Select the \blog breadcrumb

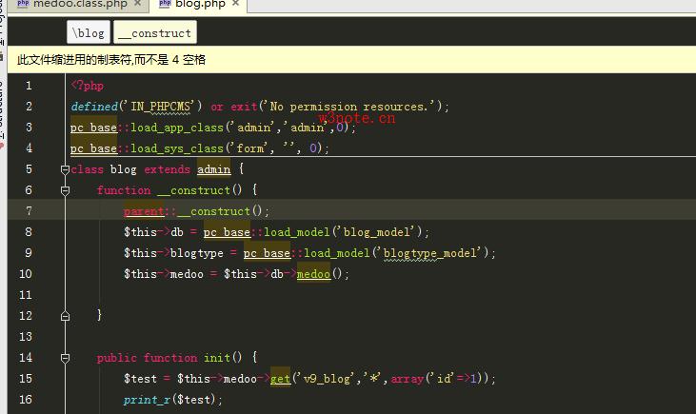coord(89,32)
